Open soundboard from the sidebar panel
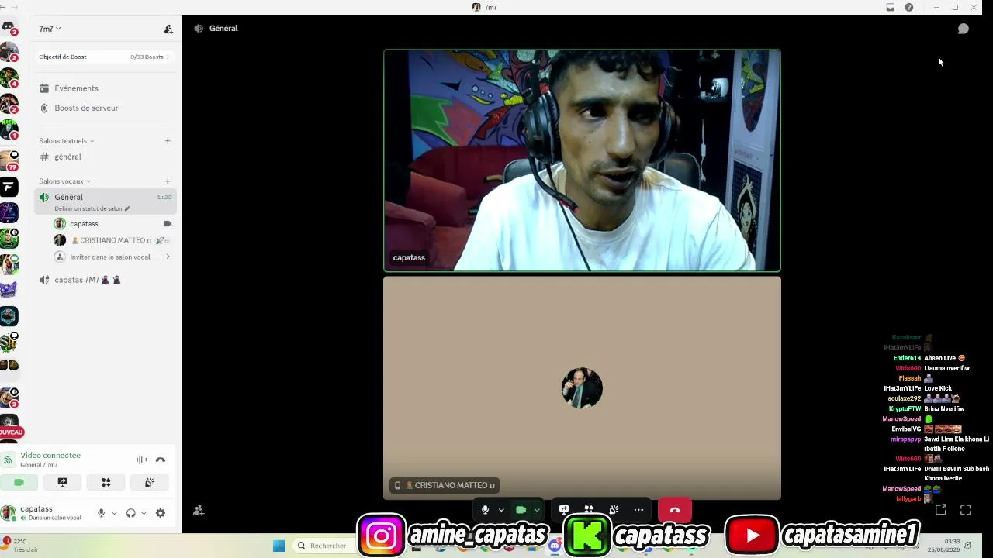993x558 pixels. tap(150, 482)
